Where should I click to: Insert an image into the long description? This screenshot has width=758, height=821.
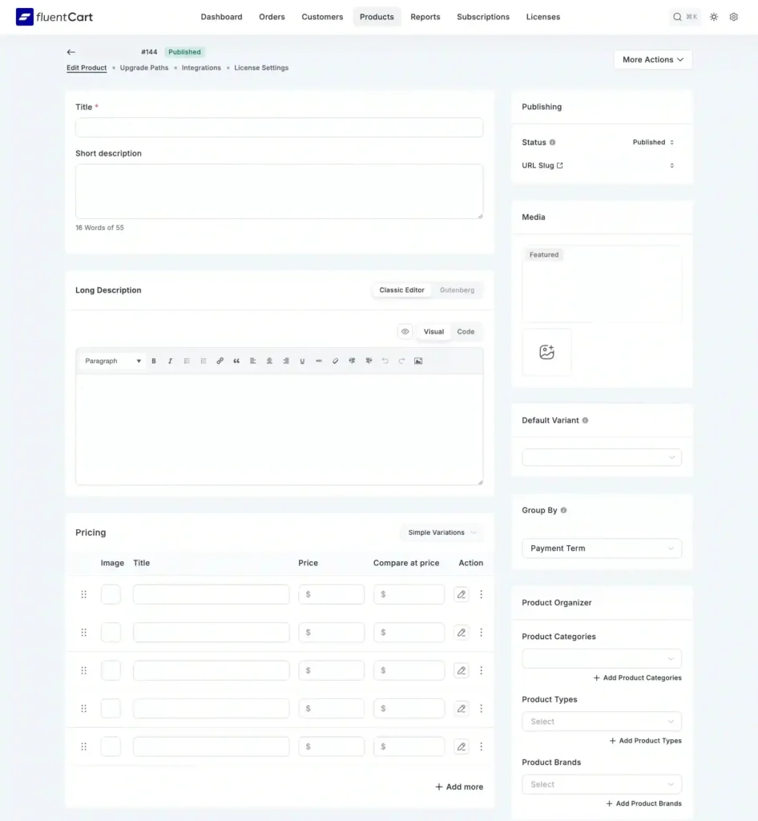coord(419,361)
